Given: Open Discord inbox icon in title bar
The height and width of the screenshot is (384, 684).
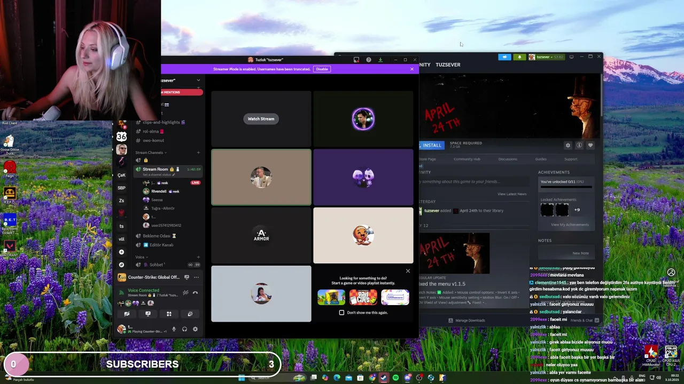Looking at the screenshot, I should pos(356,60).
